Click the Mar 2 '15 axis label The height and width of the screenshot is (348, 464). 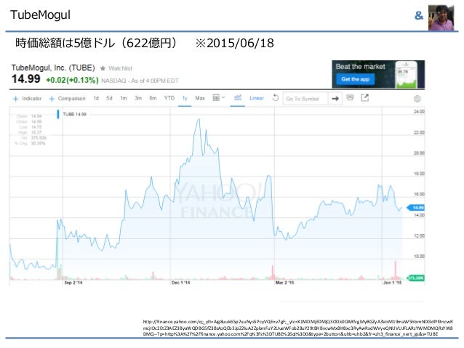(x=284, y=283)
